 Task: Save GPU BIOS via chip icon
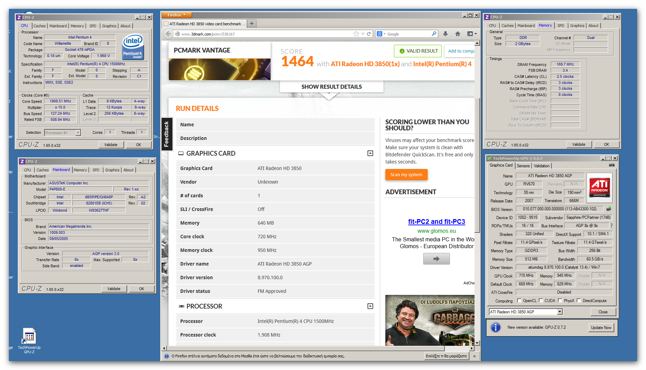(609, 209)
